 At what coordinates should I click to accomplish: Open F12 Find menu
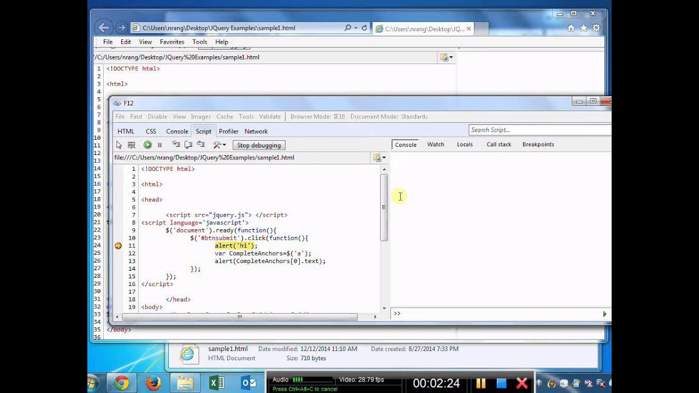tap(136, 117)
